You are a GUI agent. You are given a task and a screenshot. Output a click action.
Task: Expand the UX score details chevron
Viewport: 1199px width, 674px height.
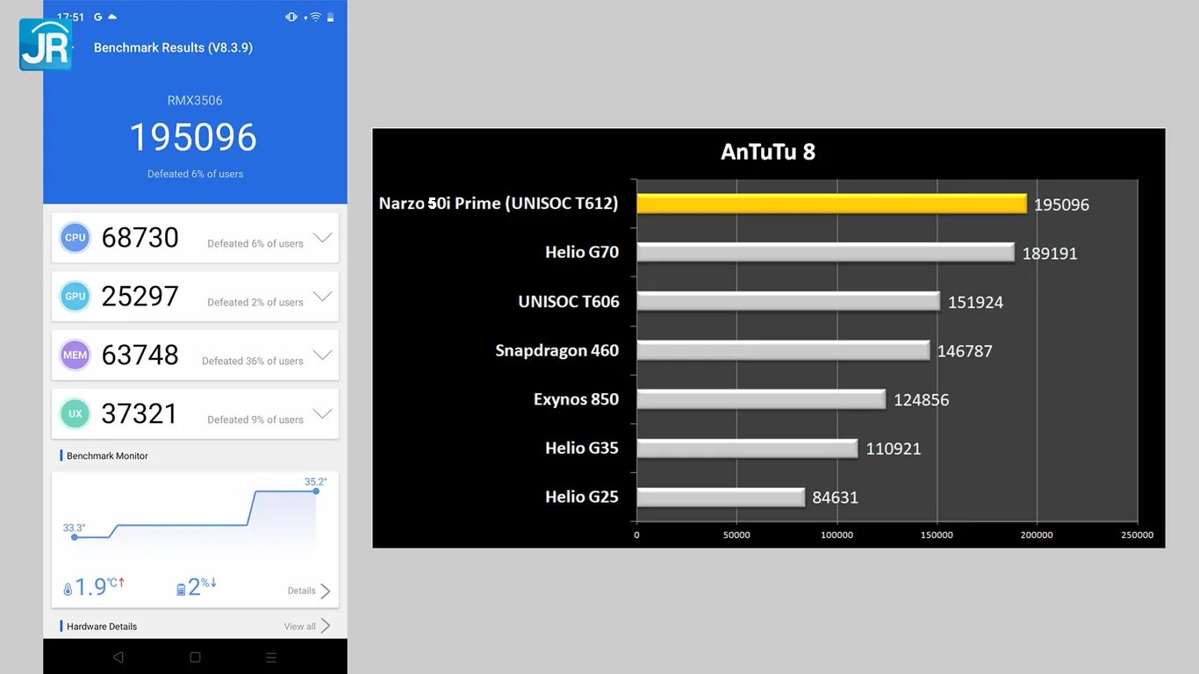[x=323, y=414]
